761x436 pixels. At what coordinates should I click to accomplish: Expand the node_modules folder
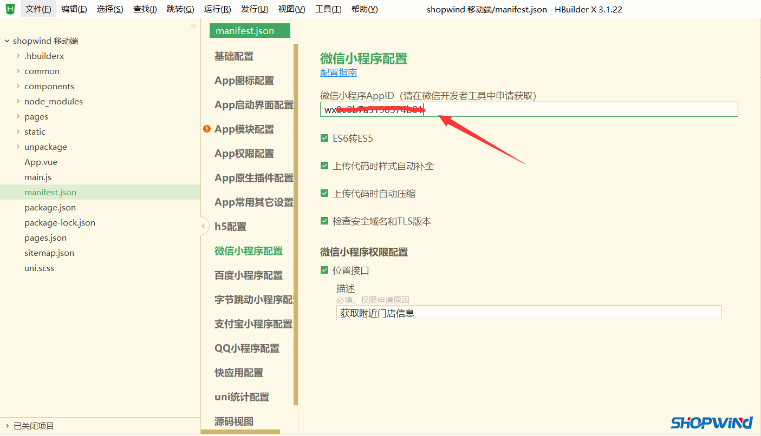[x=18, y=101]
